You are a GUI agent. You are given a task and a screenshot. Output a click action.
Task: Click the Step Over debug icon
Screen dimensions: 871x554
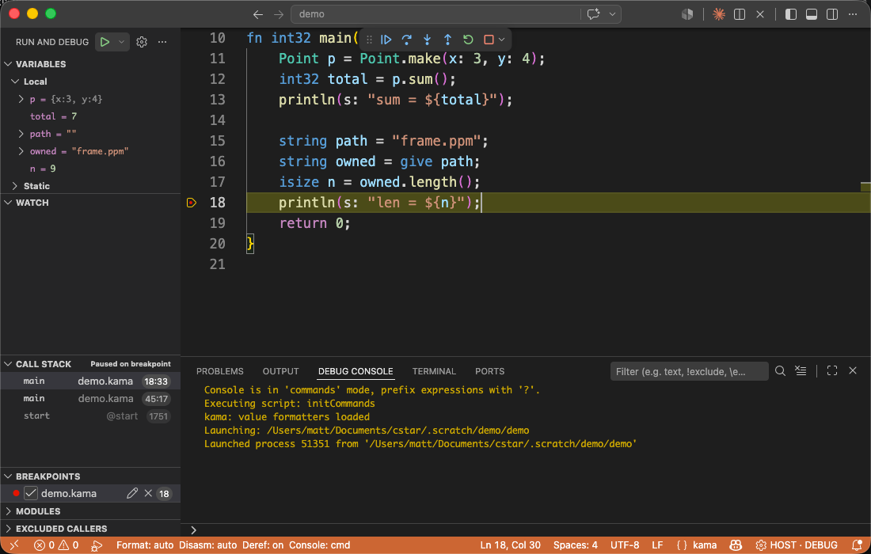407,40
